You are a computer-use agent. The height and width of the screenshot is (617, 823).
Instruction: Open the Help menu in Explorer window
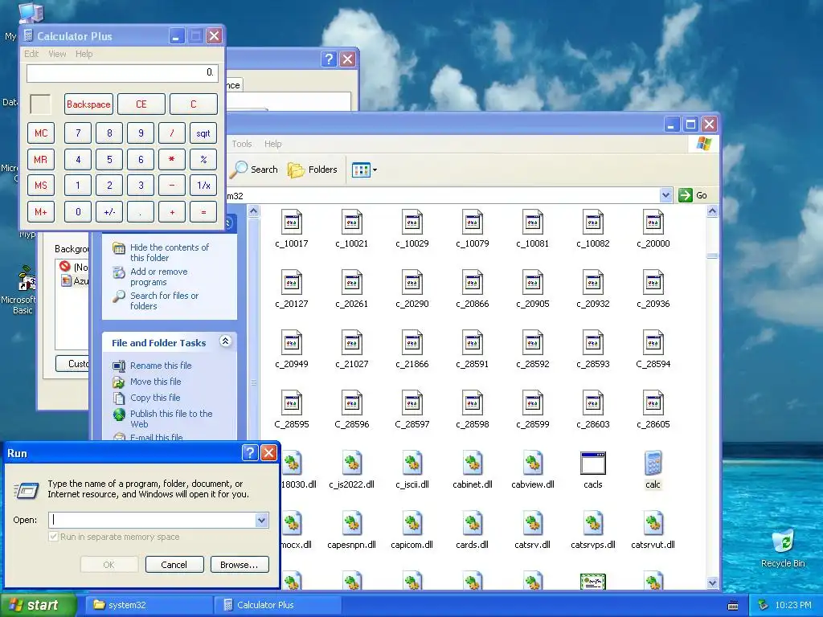273,144
